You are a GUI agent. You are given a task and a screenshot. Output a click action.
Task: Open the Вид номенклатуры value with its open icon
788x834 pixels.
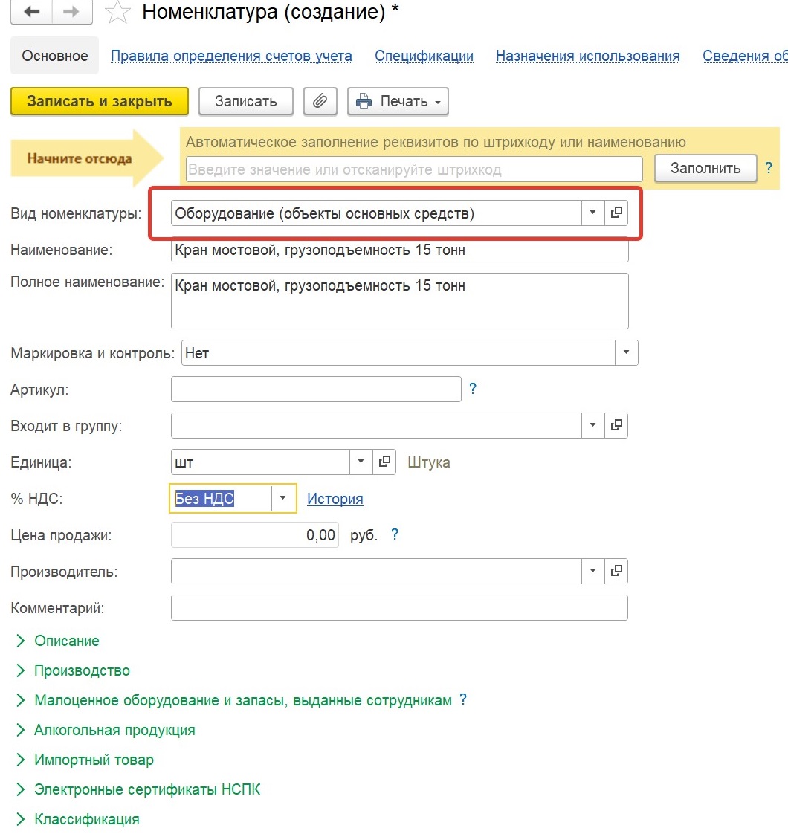pyautogui.click(x=616, y=213)
